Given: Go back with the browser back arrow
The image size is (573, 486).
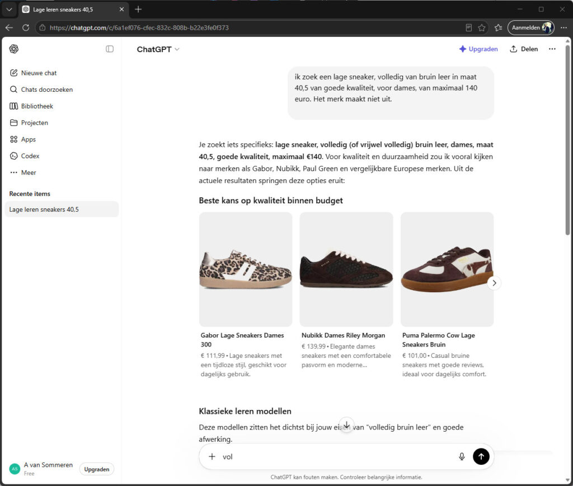Looking at the screenshot, I should pos(9,27).
